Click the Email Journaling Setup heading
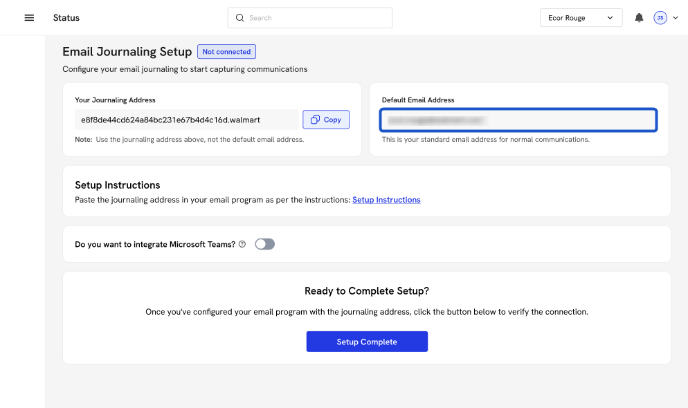 (x=127, y=52)
